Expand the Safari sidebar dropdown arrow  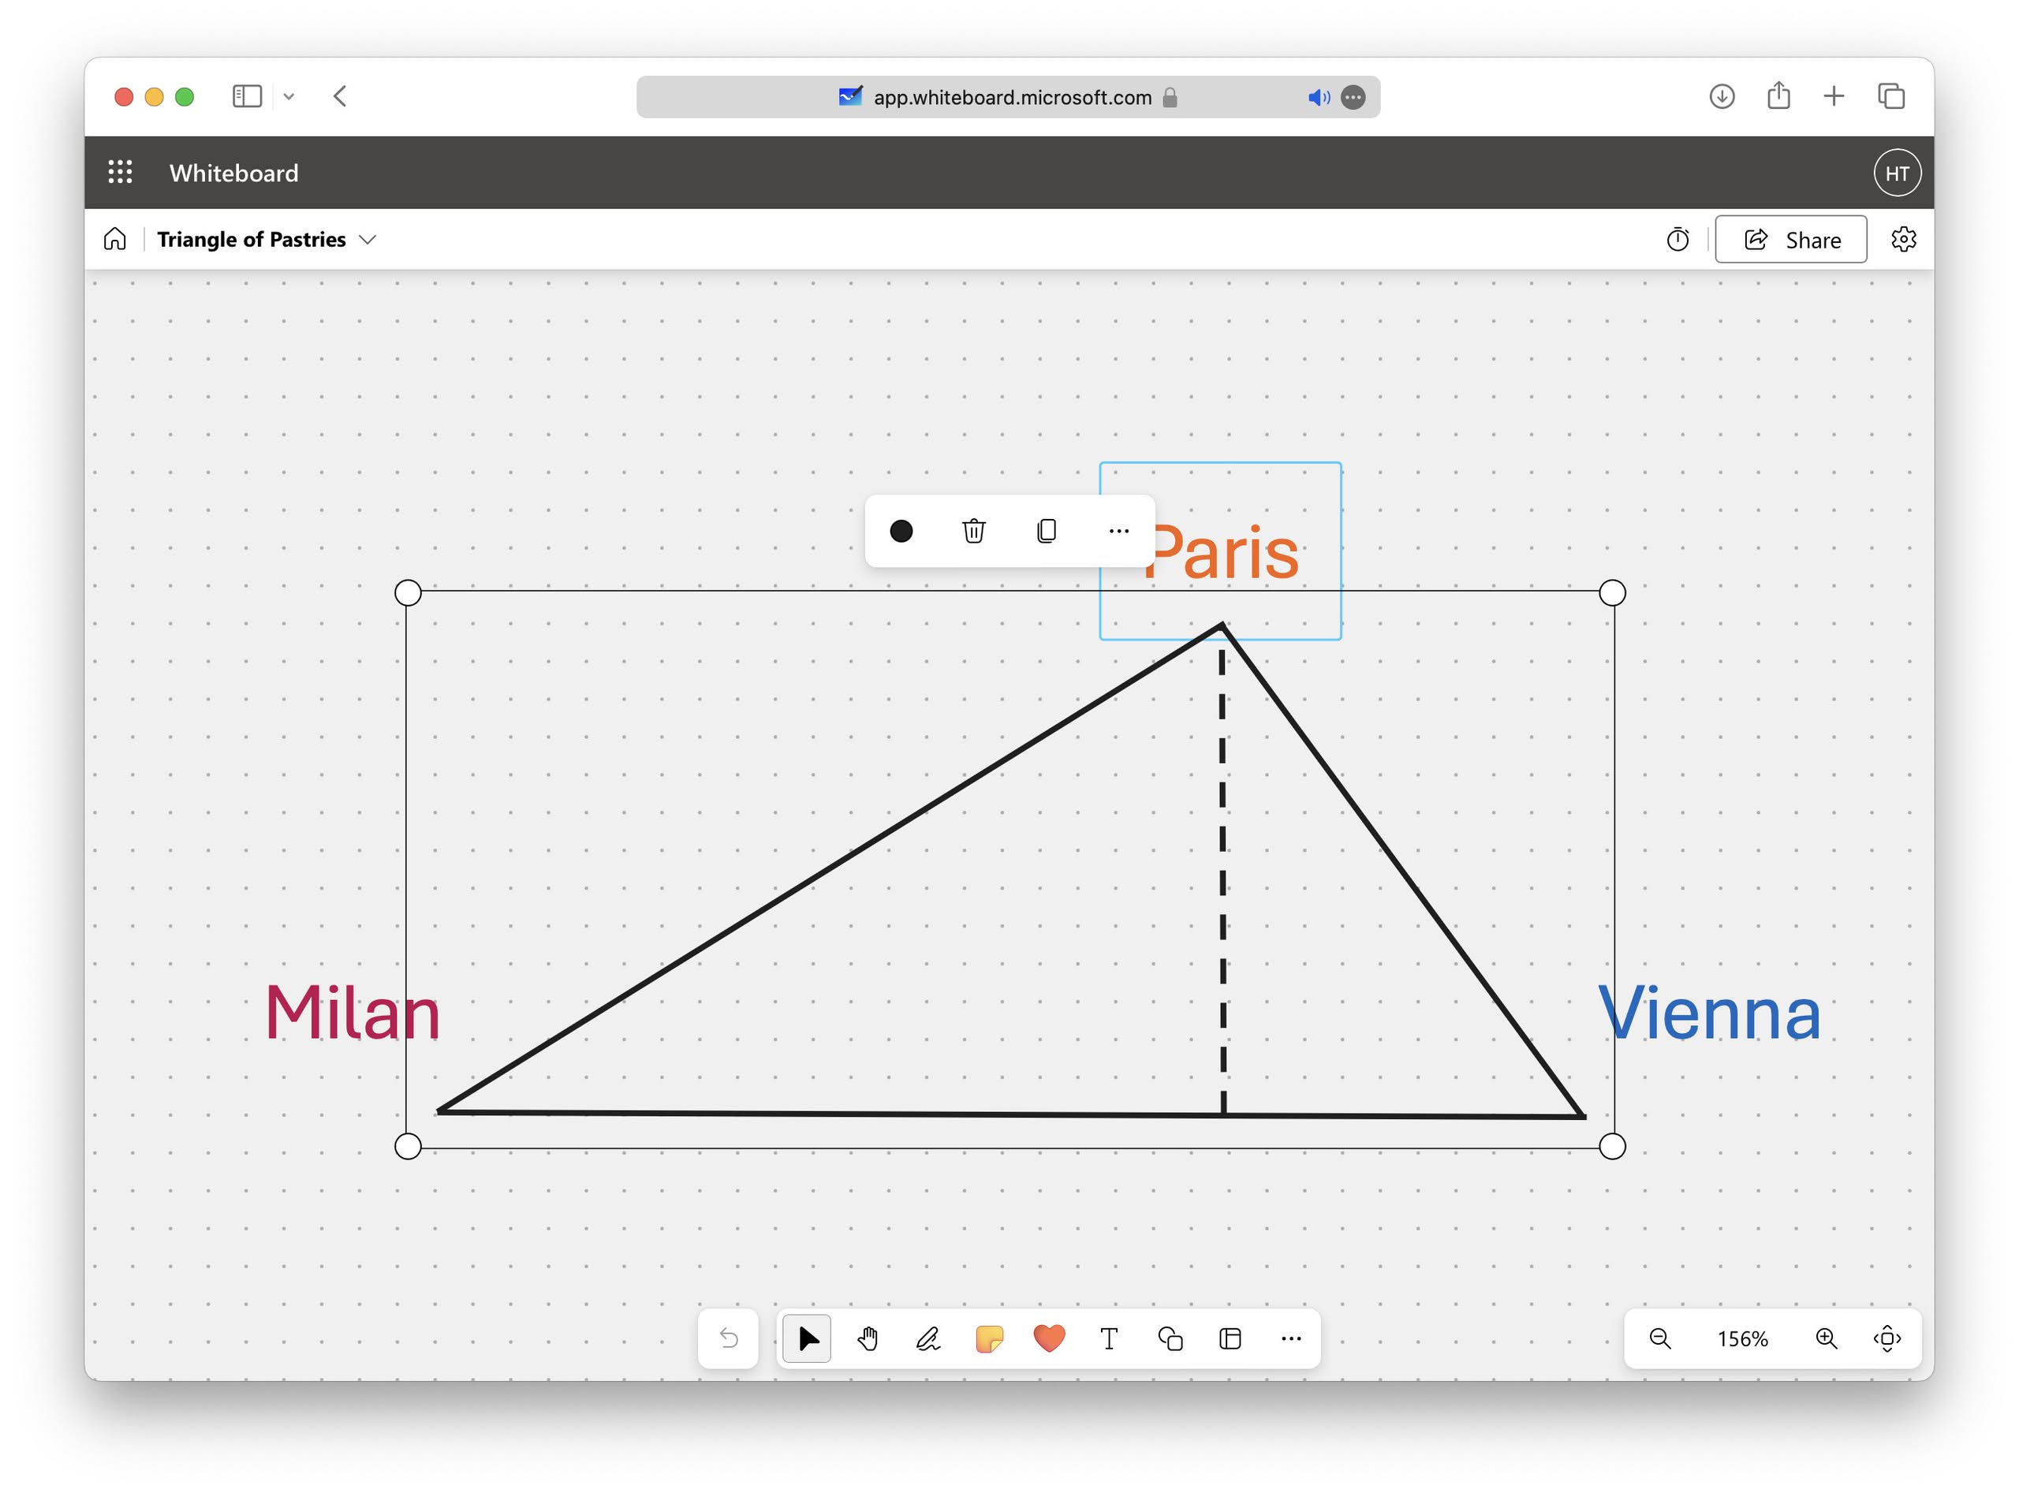[x=289, y=97]
